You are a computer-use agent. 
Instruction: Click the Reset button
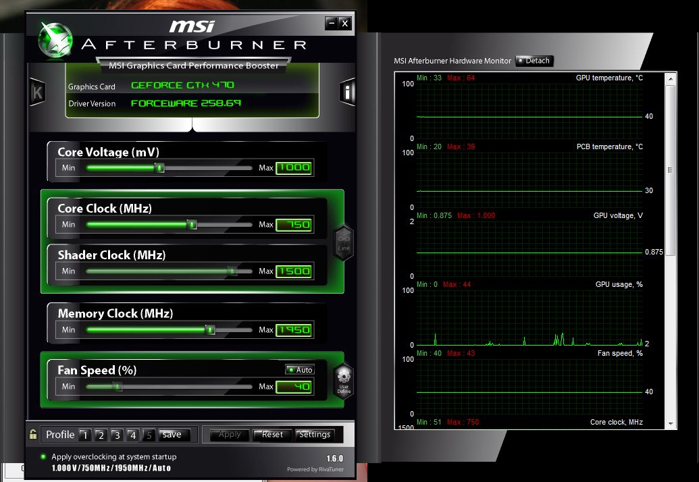[272, 435]
